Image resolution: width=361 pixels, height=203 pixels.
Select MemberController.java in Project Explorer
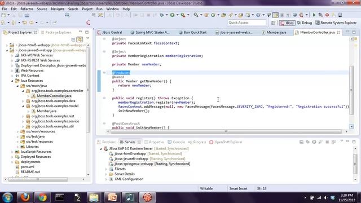tap(54, 96)
